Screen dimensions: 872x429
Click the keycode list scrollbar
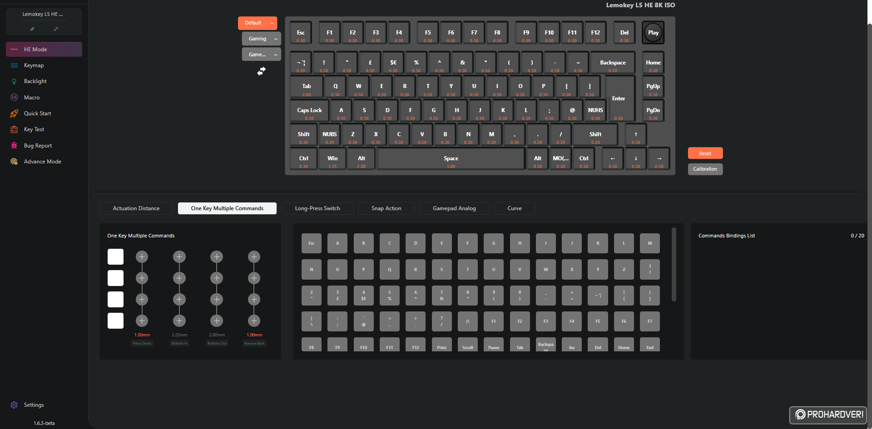pyautogui.click(x=674, y=265)
